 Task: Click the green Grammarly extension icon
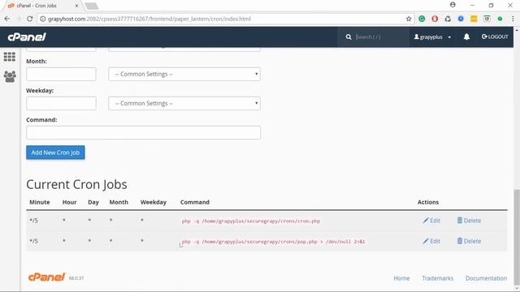[422, 19]
